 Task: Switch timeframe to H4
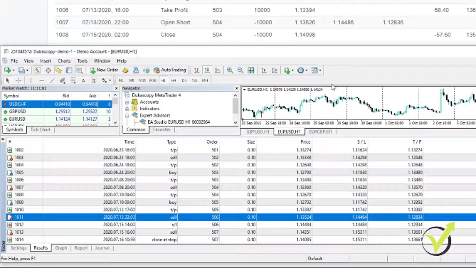[x=174, y=80]
